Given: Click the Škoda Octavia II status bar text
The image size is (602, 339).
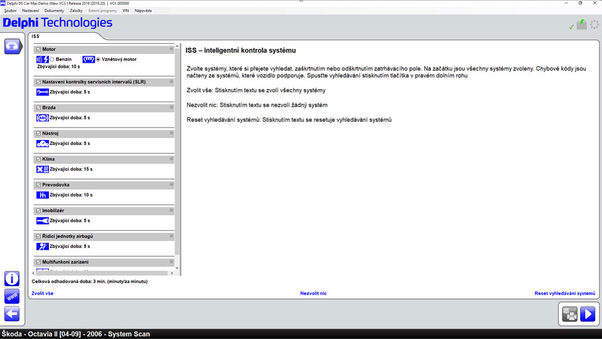Looking at the screenshot, I should (76, 334).
